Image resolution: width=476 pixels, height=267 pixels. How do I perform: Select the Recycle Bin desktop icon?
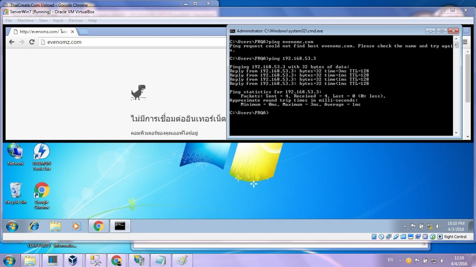pos(16,193)
